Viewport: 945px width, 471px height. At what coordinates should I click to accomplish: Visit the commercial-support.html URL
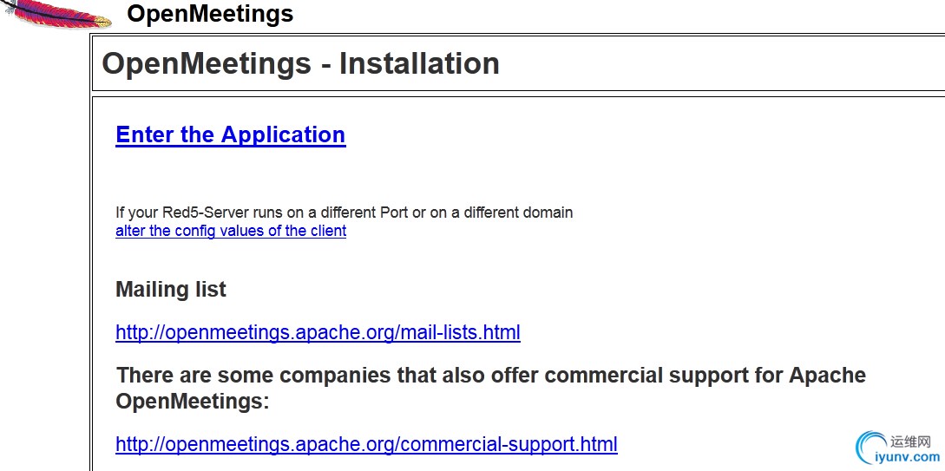366,444
